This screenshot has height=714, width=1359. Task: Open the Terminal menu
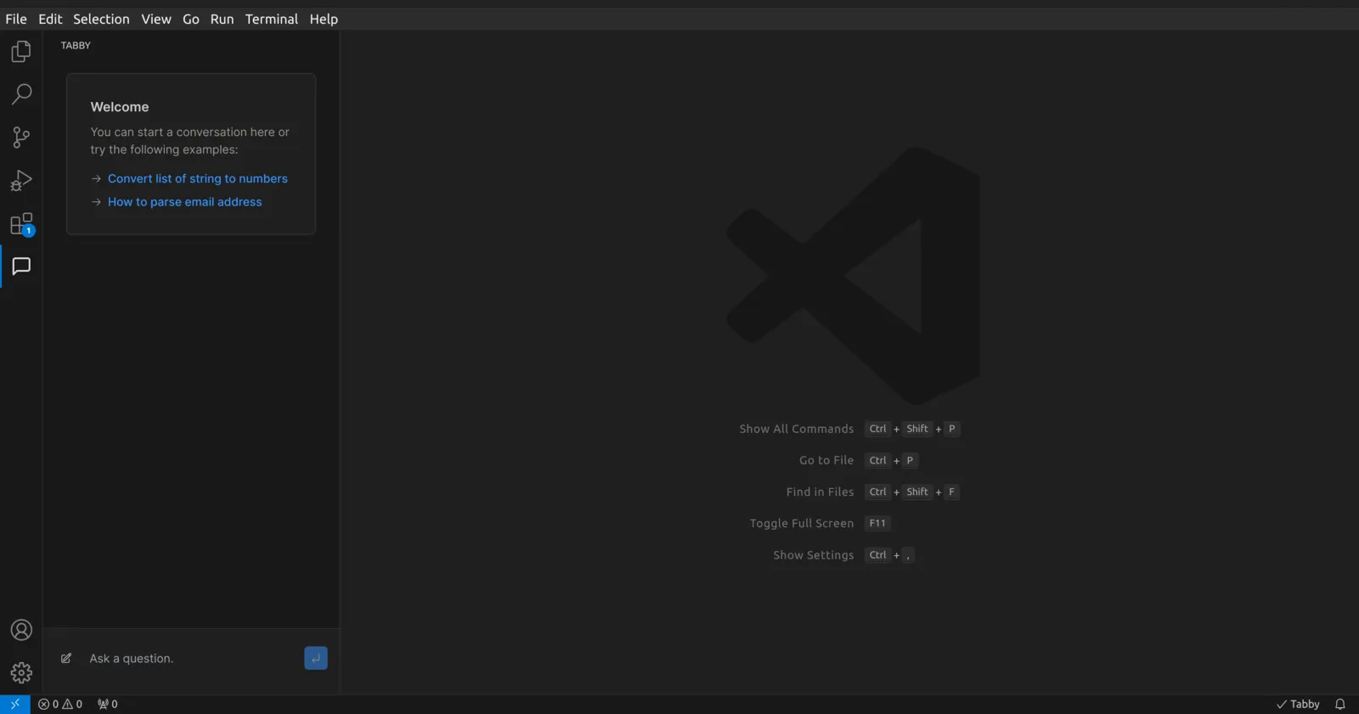coord(272,19)
